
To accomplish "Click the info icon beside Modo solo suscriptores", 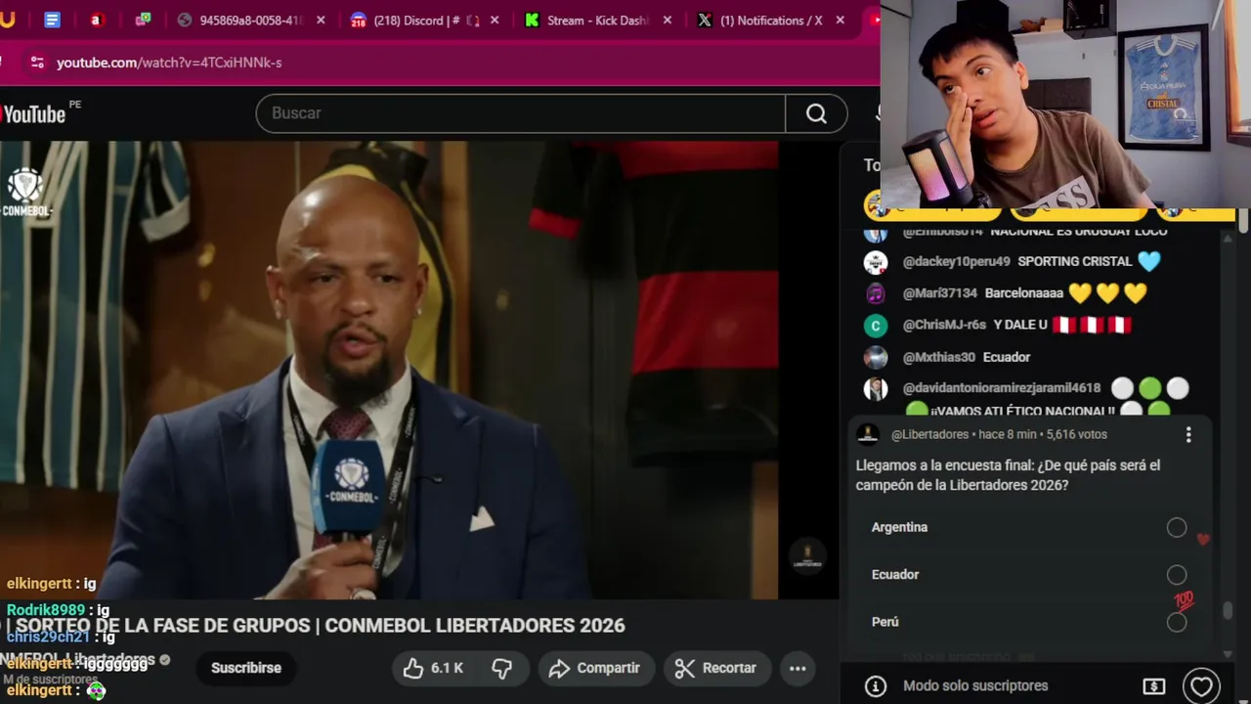I will click(876, 685).
